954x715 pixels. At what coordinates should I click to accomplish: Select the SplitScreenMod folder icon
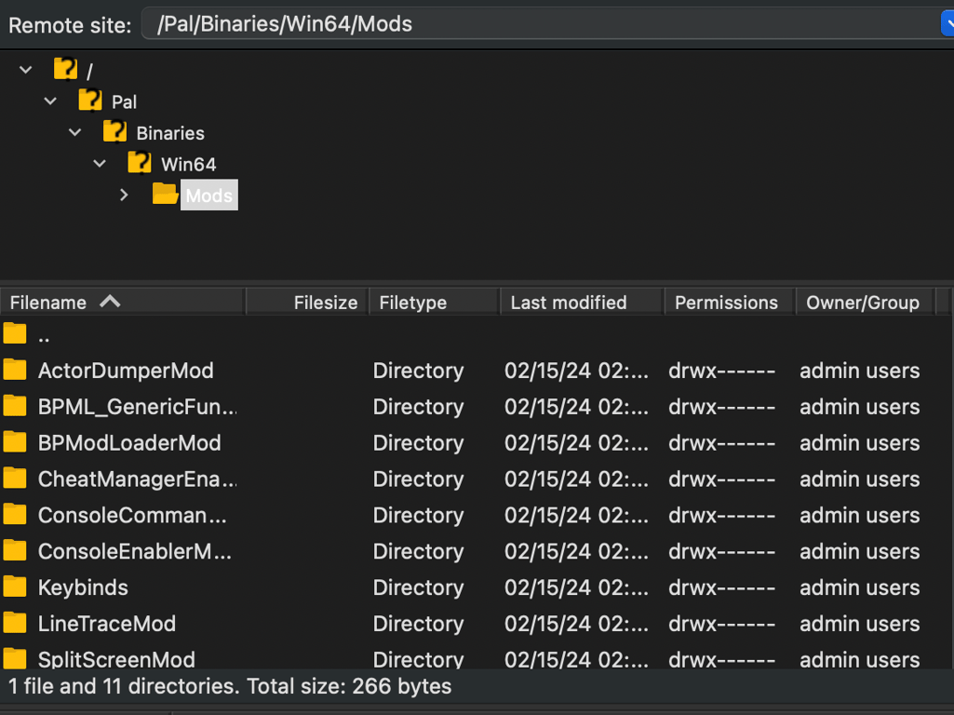(15, 659)
